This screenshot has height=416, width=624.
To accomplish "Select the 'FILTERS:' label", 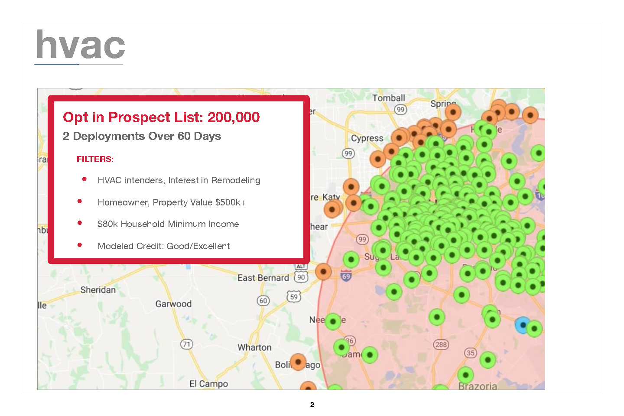I will [95, 159].
